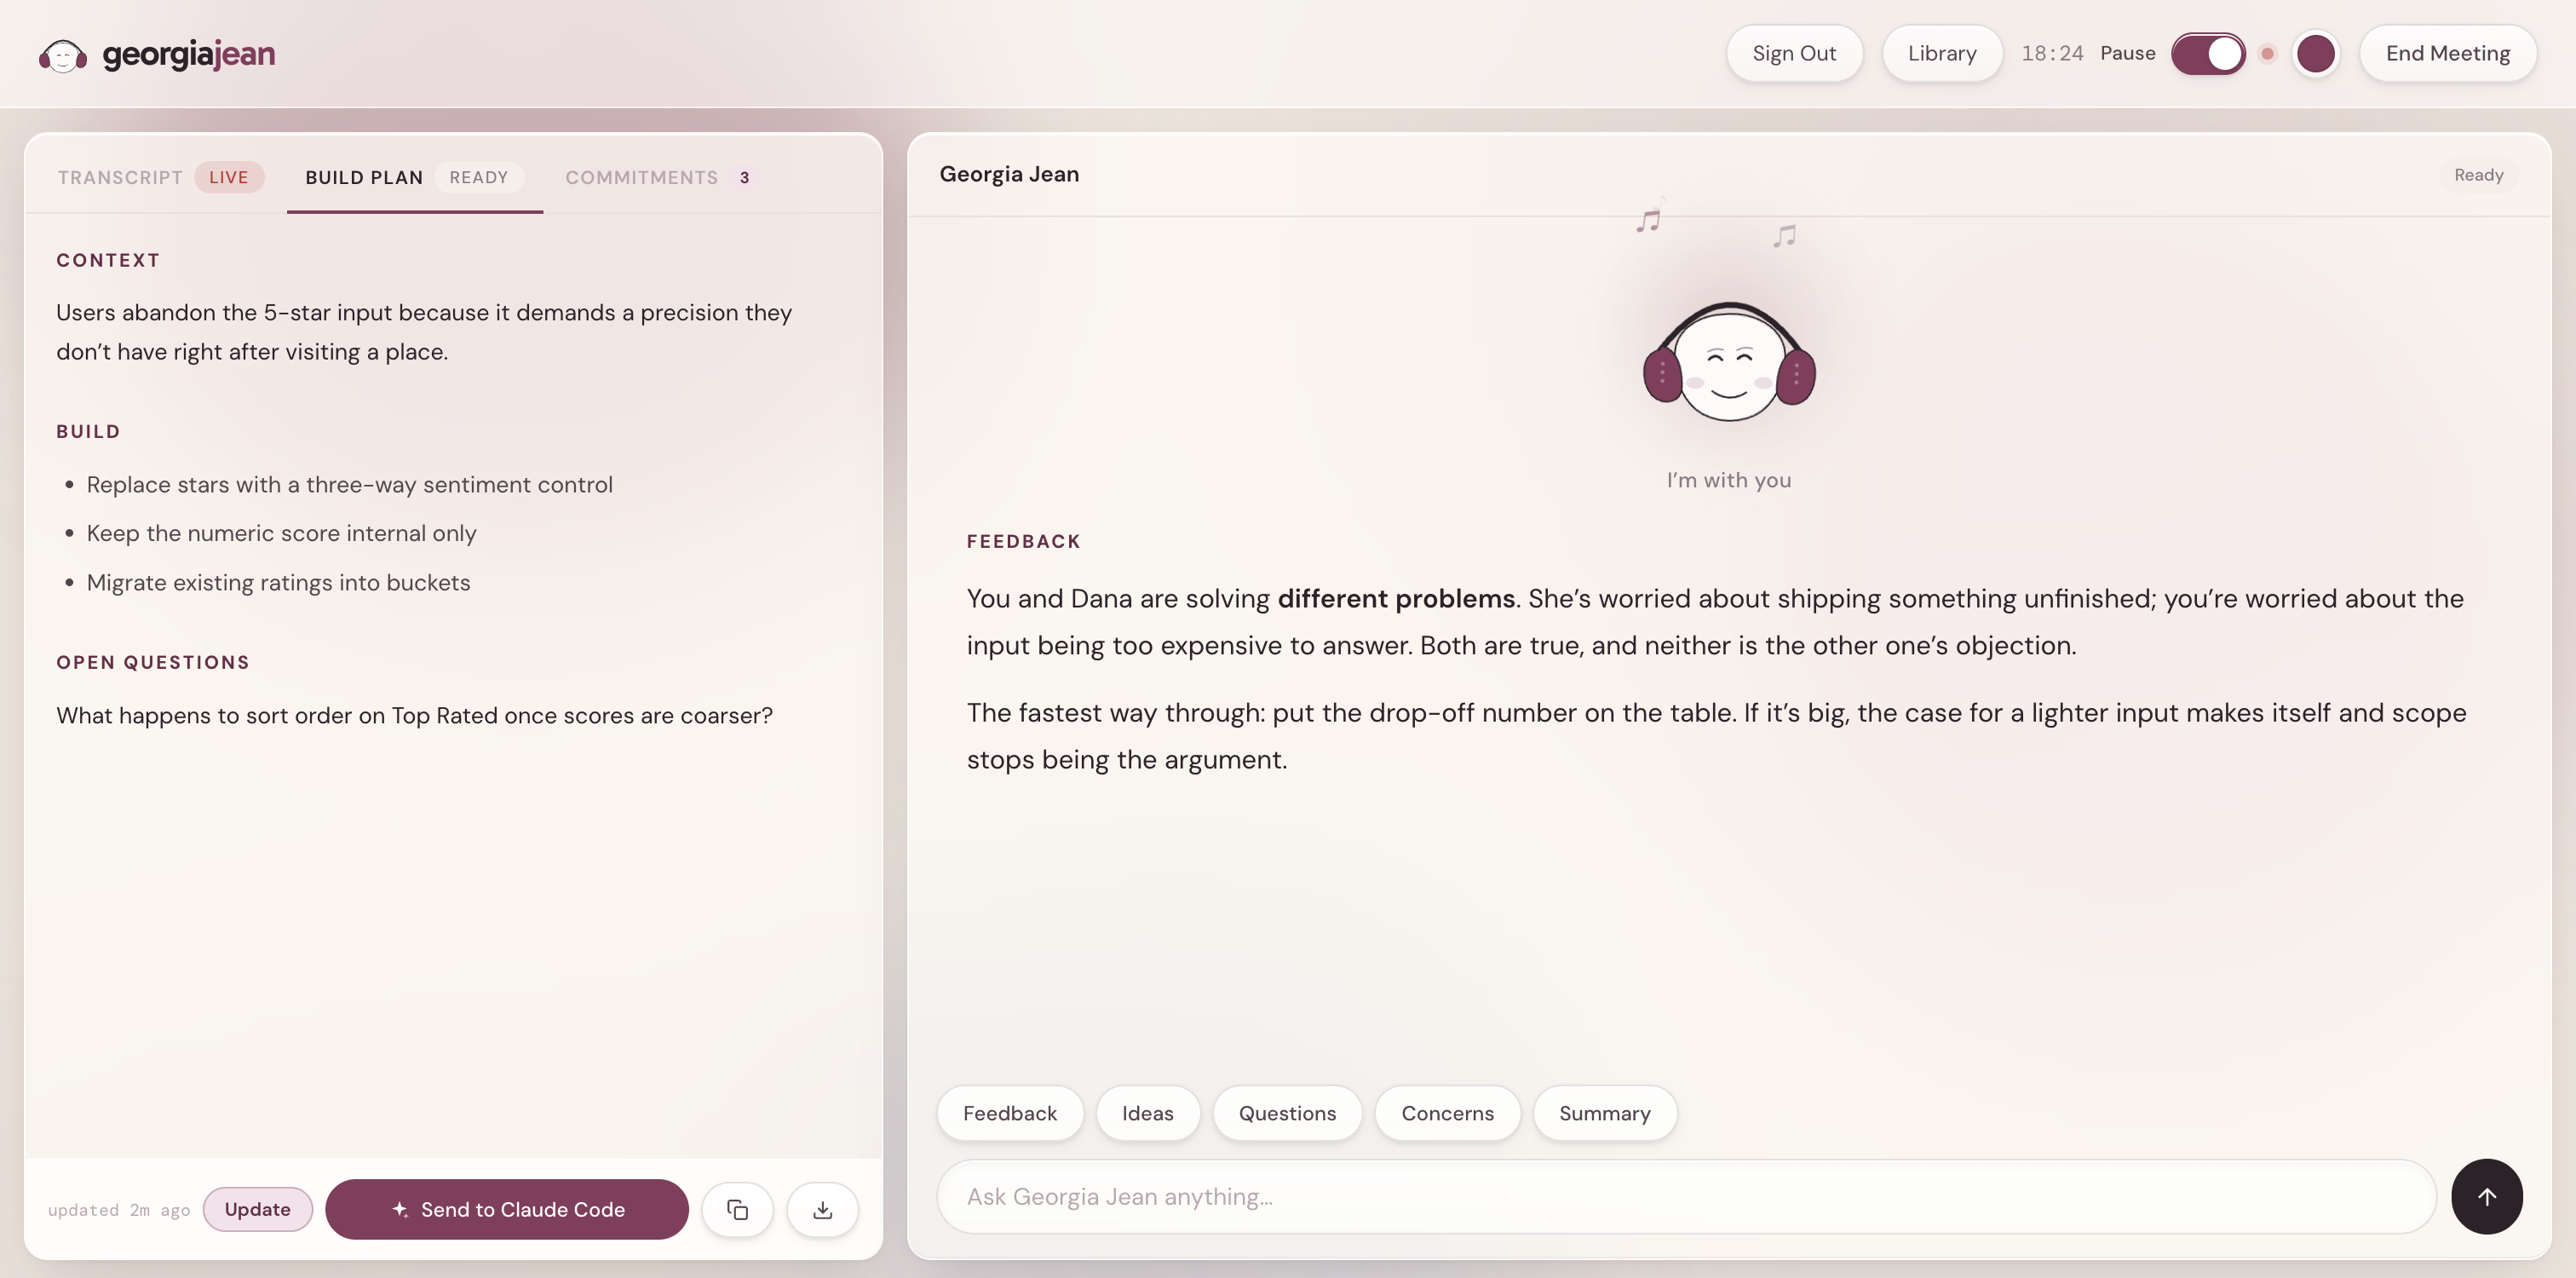Click the bold 'different problems' text

1396,599
